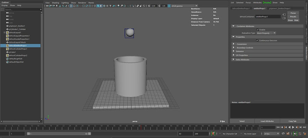Click the Focus button in Attribute Editor
This screenshot has width=308, height=138.
coord(293,13)
